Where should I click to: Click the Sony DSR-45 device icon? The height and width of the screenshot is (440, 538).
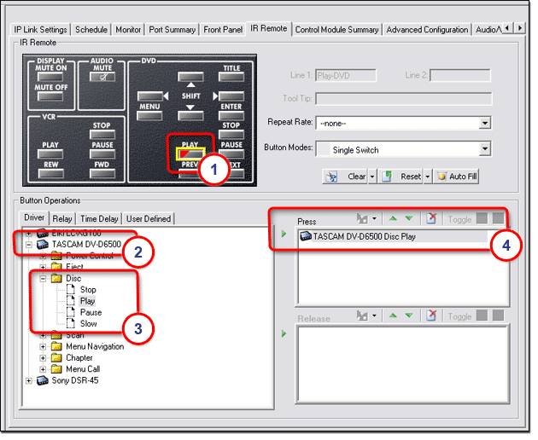pos(42,380)
